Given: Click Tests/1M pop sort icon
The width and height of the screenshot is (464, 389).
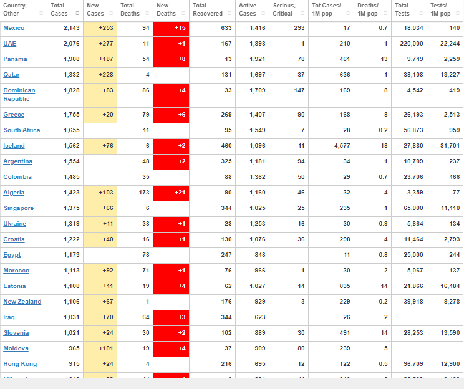Looking at the screenshot, I should (x=458, y=13).
